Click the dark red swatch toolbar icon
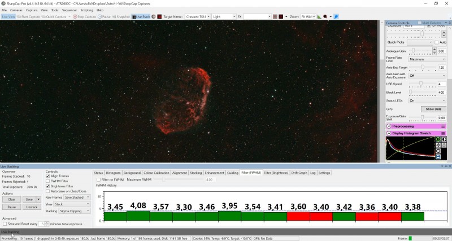The width and height of the screenshot is (452, 241). (281, 17)
